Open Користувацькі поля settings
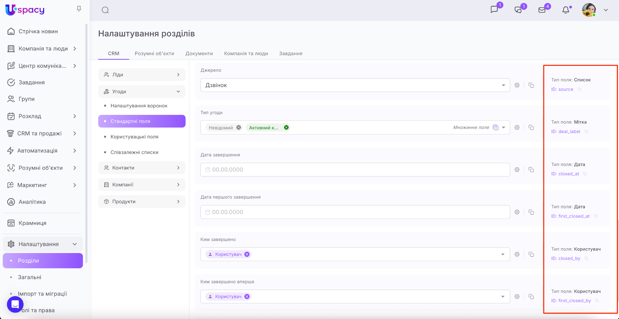The image size is (619, 319). (134, 137)
